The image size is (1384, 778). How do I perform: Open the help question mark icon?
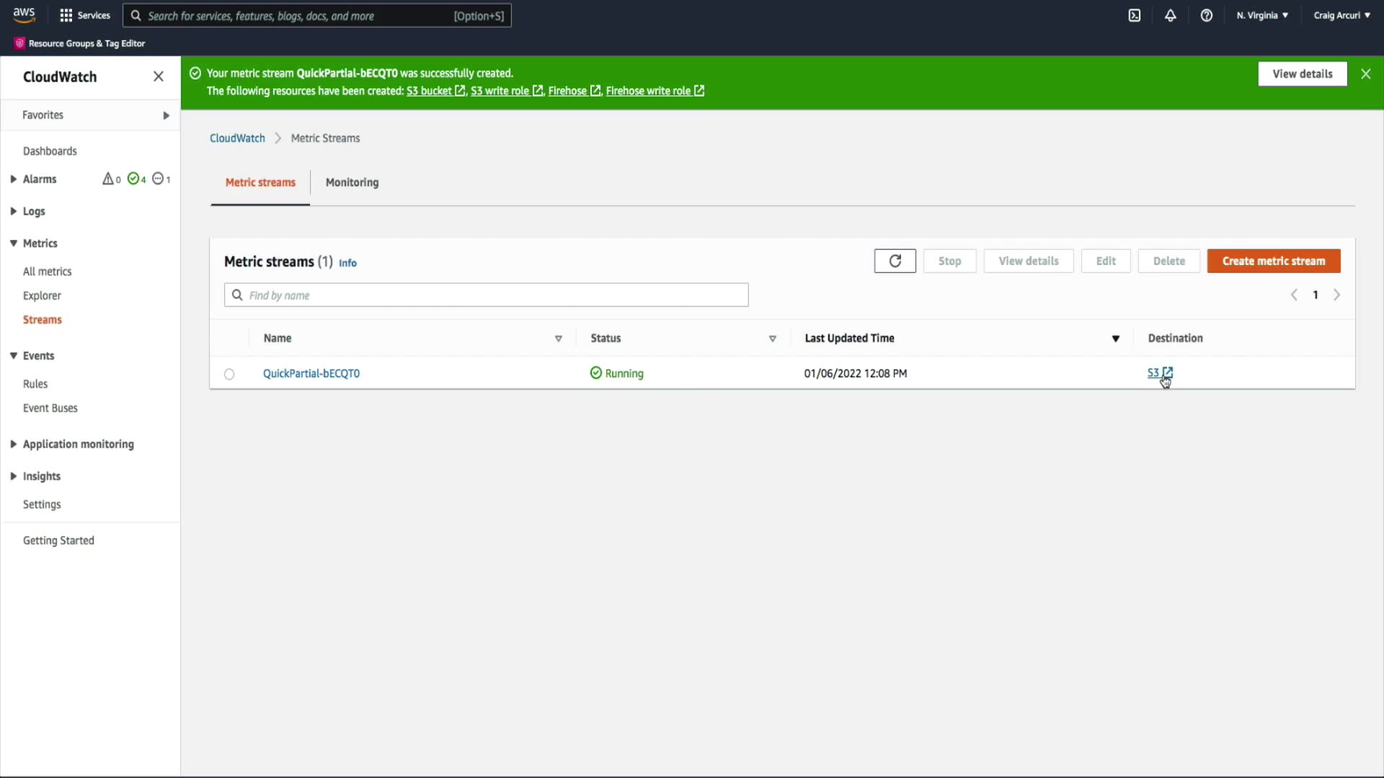(1207, 15)
